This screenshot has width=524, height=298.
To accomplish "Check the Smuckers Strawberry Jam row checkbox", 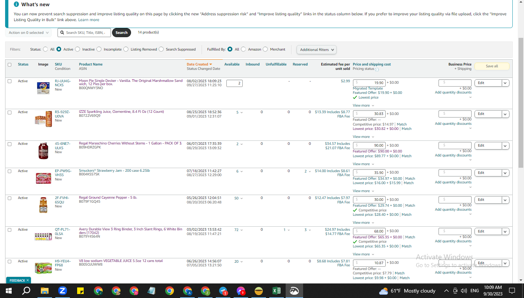I will 9,171.
